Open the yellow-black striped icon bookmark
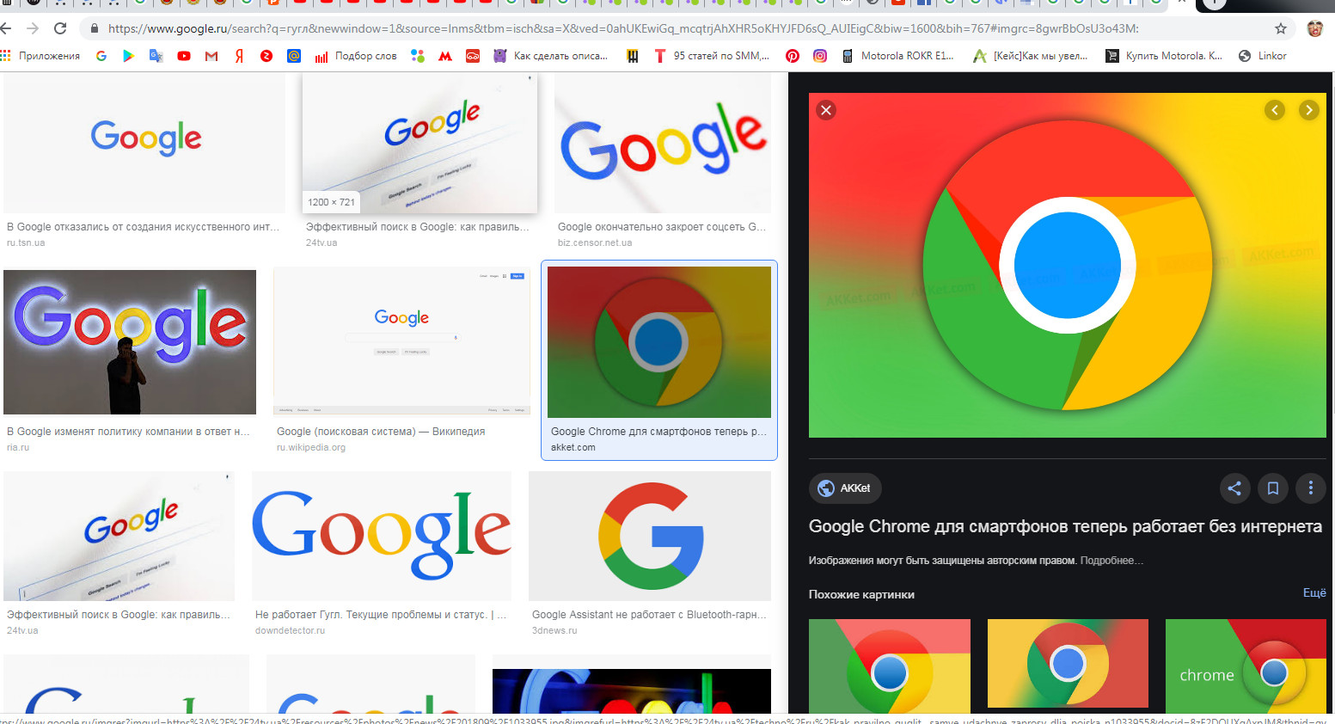The width and height of the screenshot is (1335, 724). pos(633,56)
